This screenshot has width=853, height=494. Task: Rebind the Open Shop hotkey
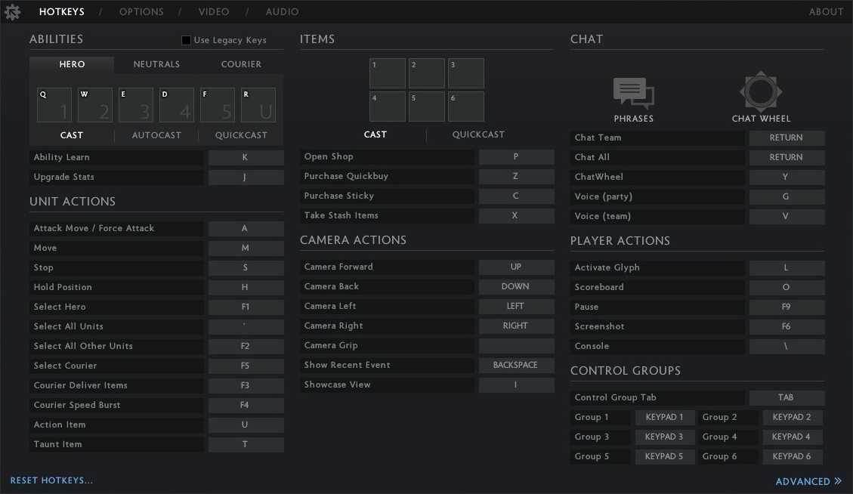[x=516, y=156]
